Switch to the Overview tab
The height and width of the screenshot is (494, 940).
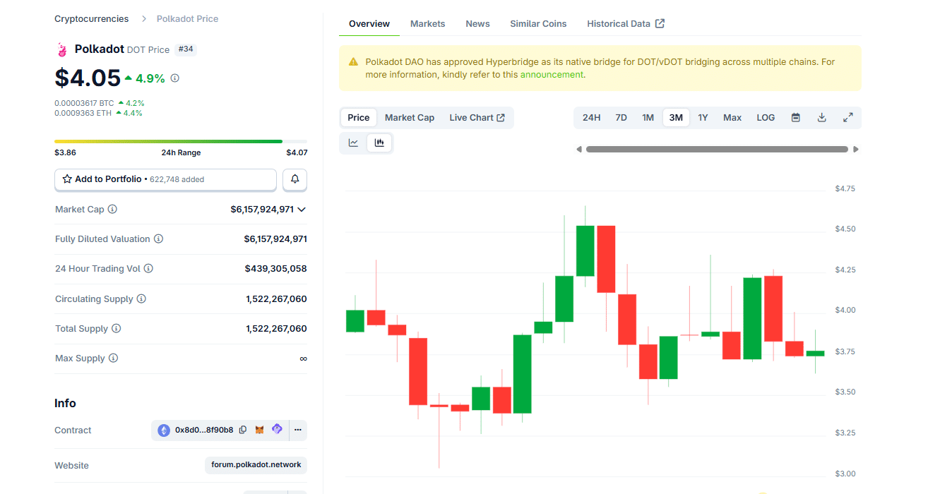[x=369, y=24]
